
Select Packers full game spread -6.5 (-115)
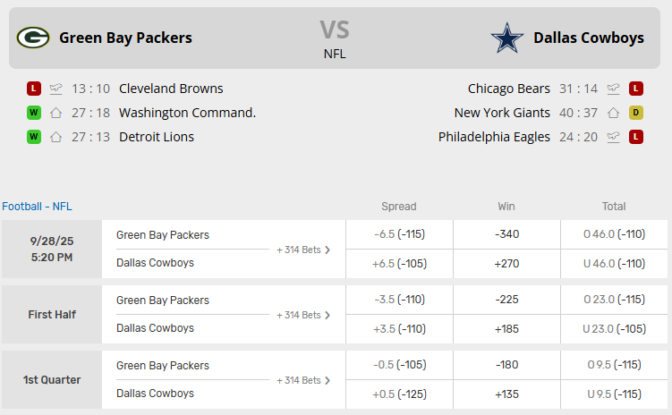coord(399,234)
